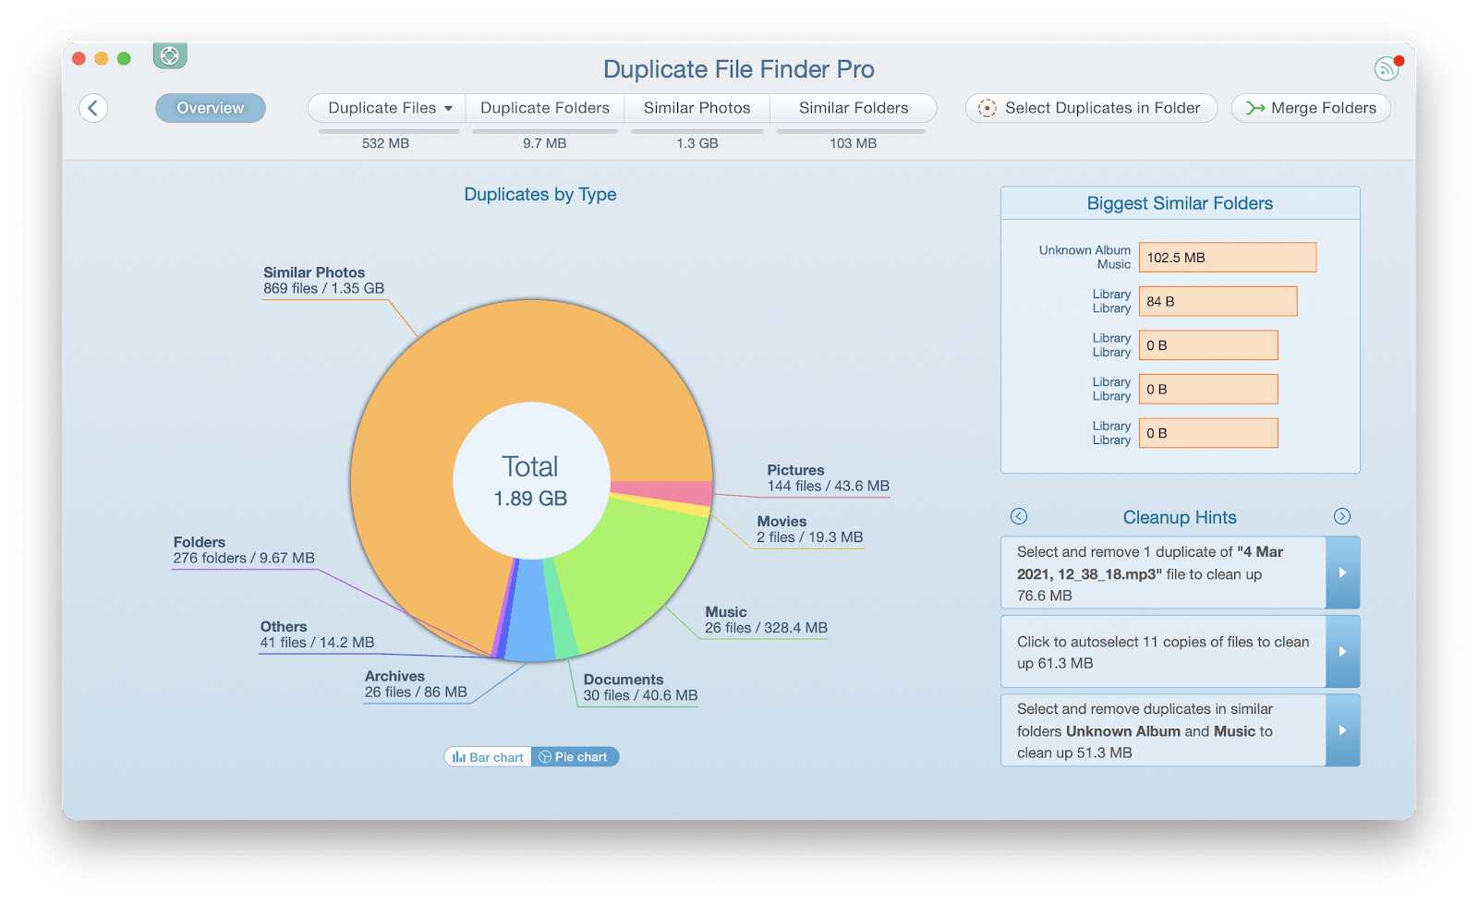Switch to Pie chart view
This screenshot has width=1478, height=903.
[575, 757]
